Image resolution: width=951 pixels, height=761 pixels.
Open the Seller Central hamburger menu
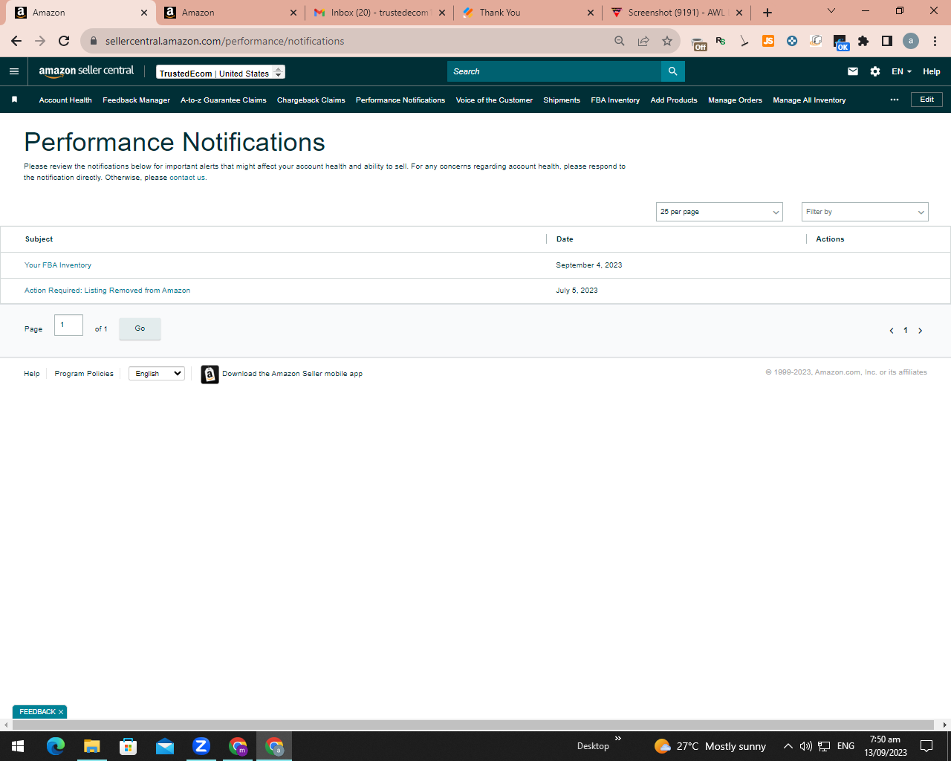tap(14, 71)
